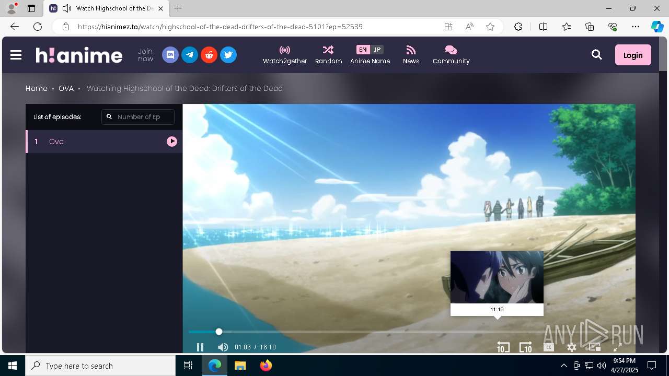The width and height of the screenshot is (669, 376).
Task: Open Read aloud
Action: [469, 27]
